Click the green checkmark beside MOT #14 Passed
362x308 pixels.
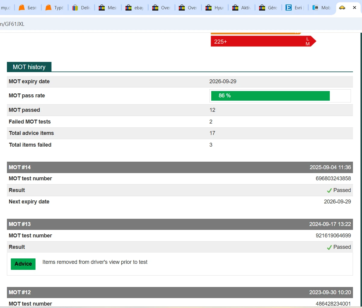[329, 191]
